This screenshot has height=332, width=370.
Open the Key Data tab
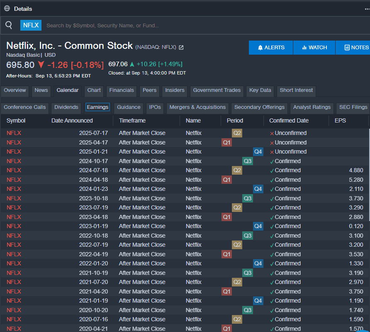click(260, 90)
